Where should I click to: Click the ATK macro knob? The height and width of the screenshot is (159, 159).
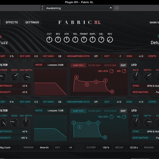point(66,40)
